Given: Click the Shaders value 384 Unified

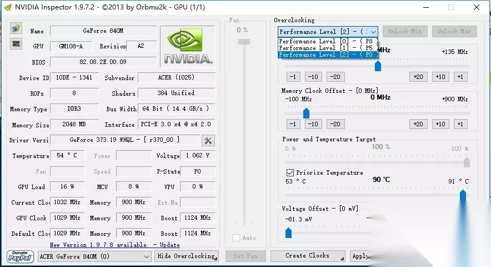Looking at the screenshot, I should click(x=176, y=93).
